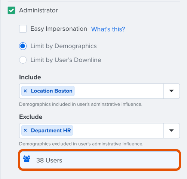Select the Limit by Demographics radio button
The height and width of the screenshot is (179, 187).
(x=23, y=46)
